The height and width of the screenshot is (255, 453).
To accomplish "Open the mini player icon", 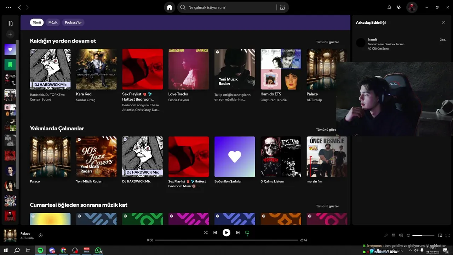I will click(440, 236).
